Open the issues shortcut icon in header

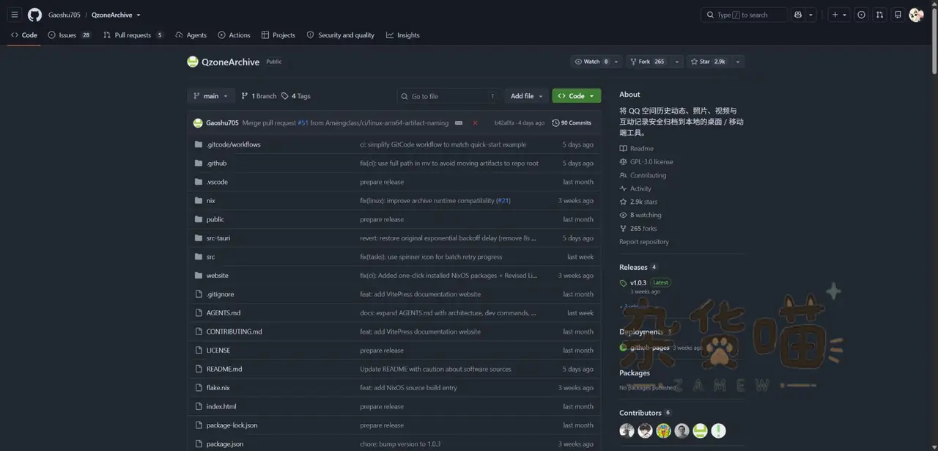(x=861, y=15)
